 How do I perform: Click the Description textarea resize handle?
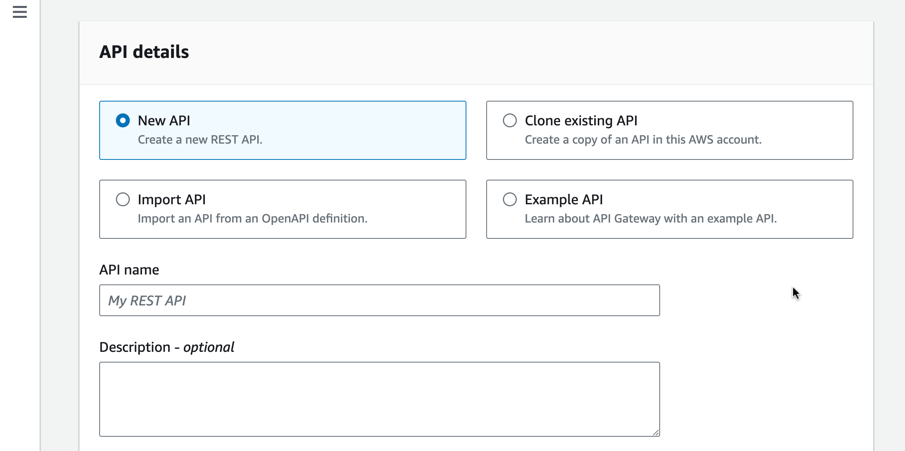[656, 433]
